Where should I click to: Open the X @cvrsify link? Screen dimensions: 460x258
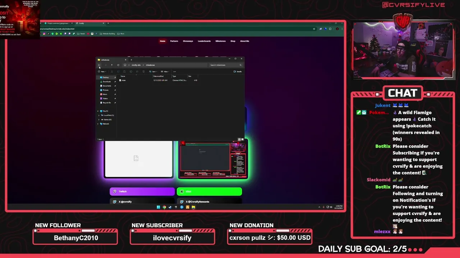pos(142,201)
